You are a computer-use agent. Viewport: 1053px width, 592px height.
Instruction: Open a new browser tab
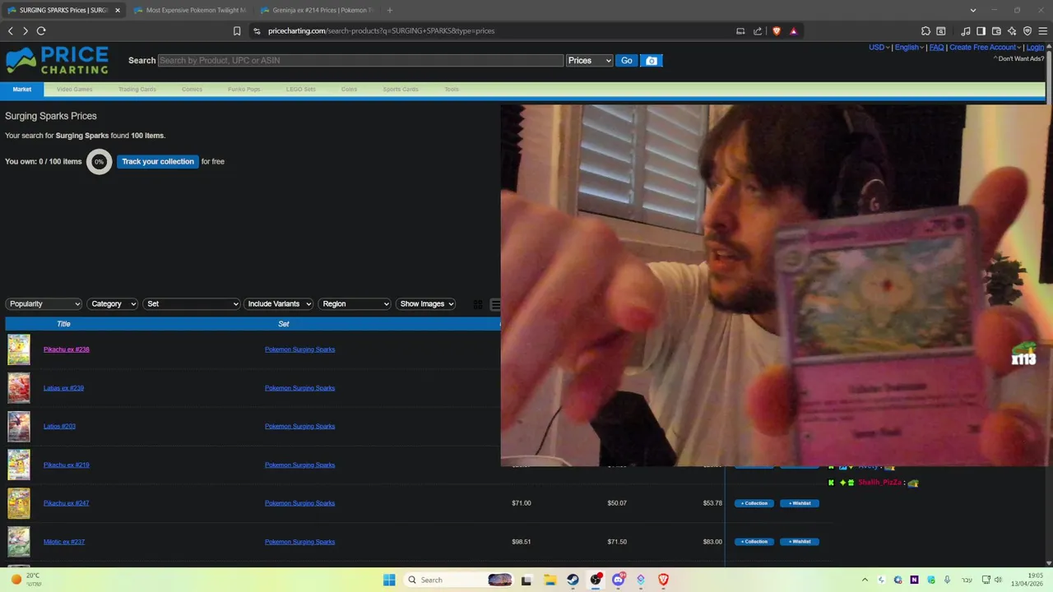[x=389, y=10]
